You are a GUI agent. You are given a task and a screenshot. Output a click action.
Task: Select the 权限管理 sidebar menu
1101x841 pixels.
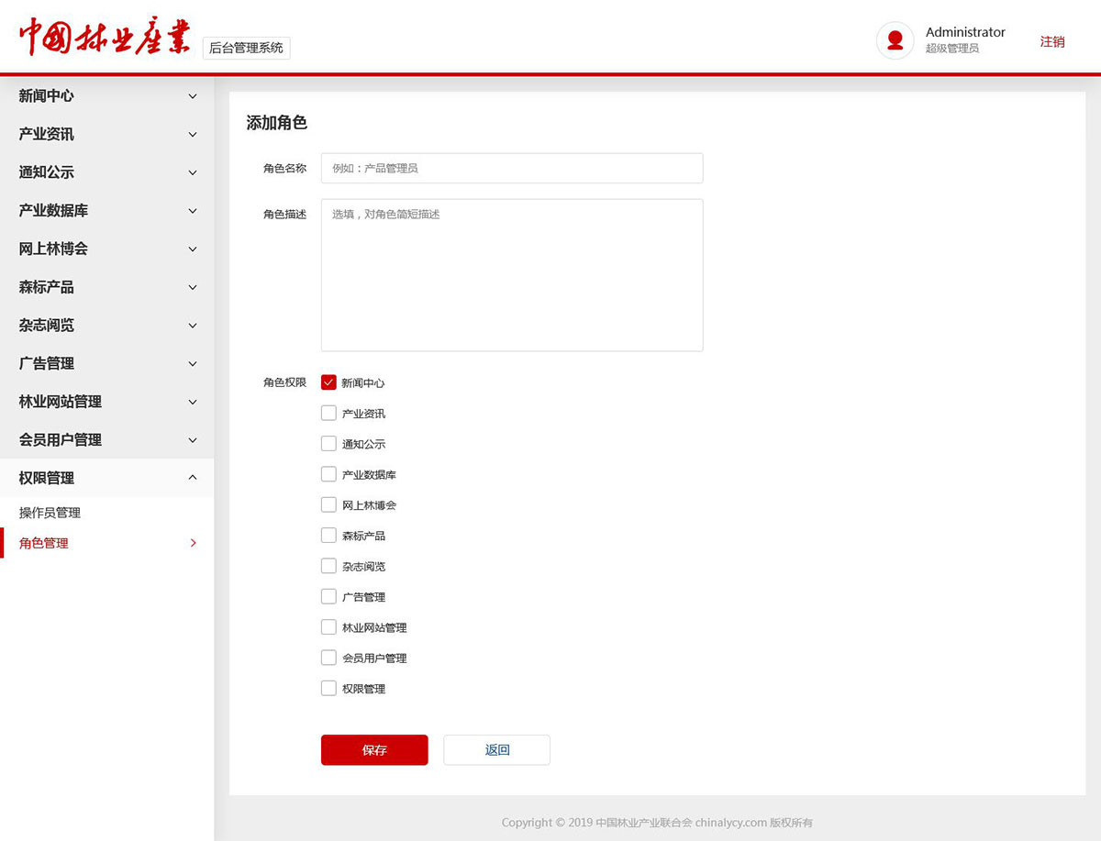pos(107,478)
